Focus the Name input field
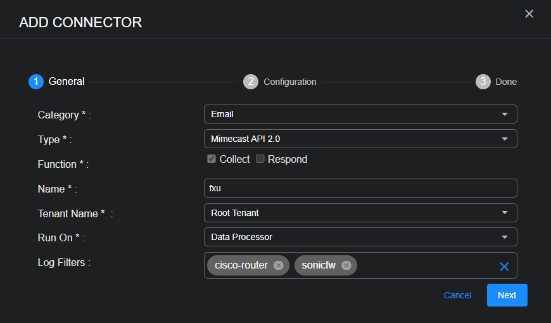 click(x=360, y=188)
